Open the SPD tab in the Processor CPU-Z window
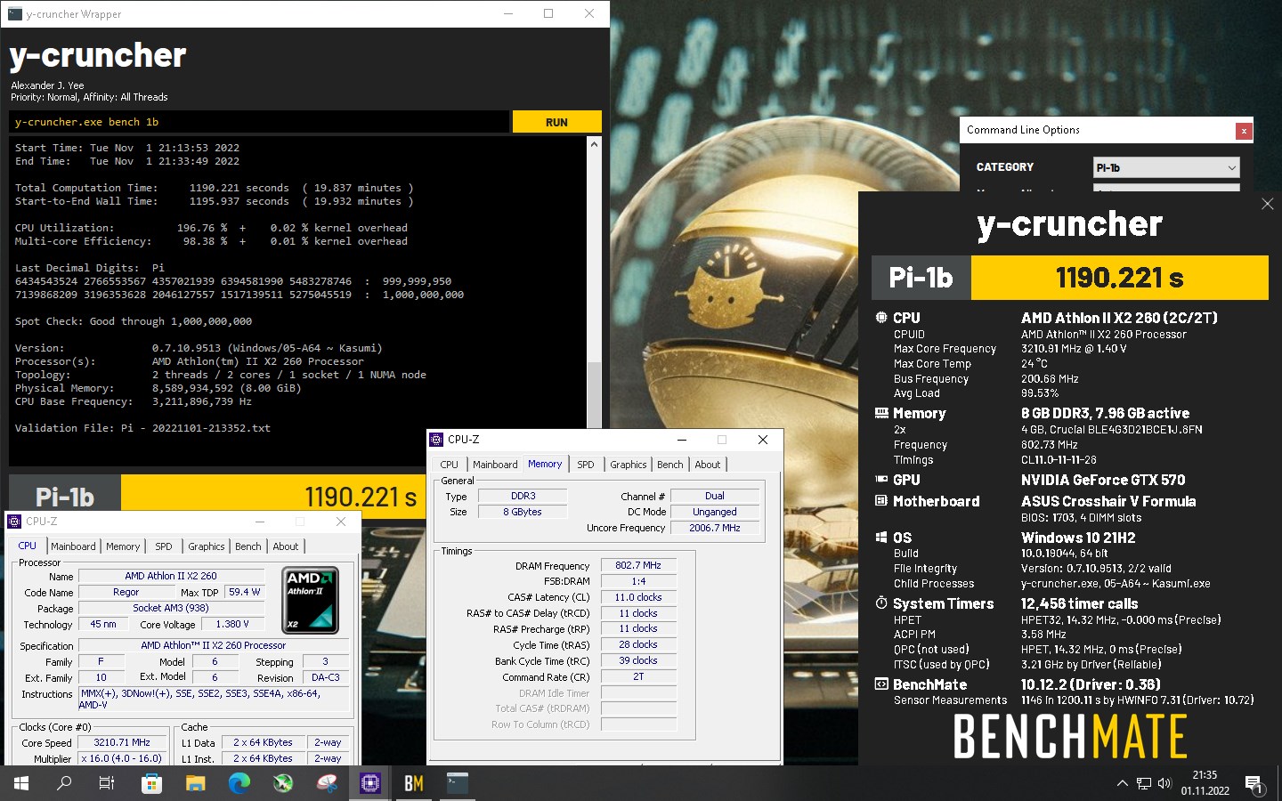Screen dimensions: 1282x801 [x=164, y=546]
